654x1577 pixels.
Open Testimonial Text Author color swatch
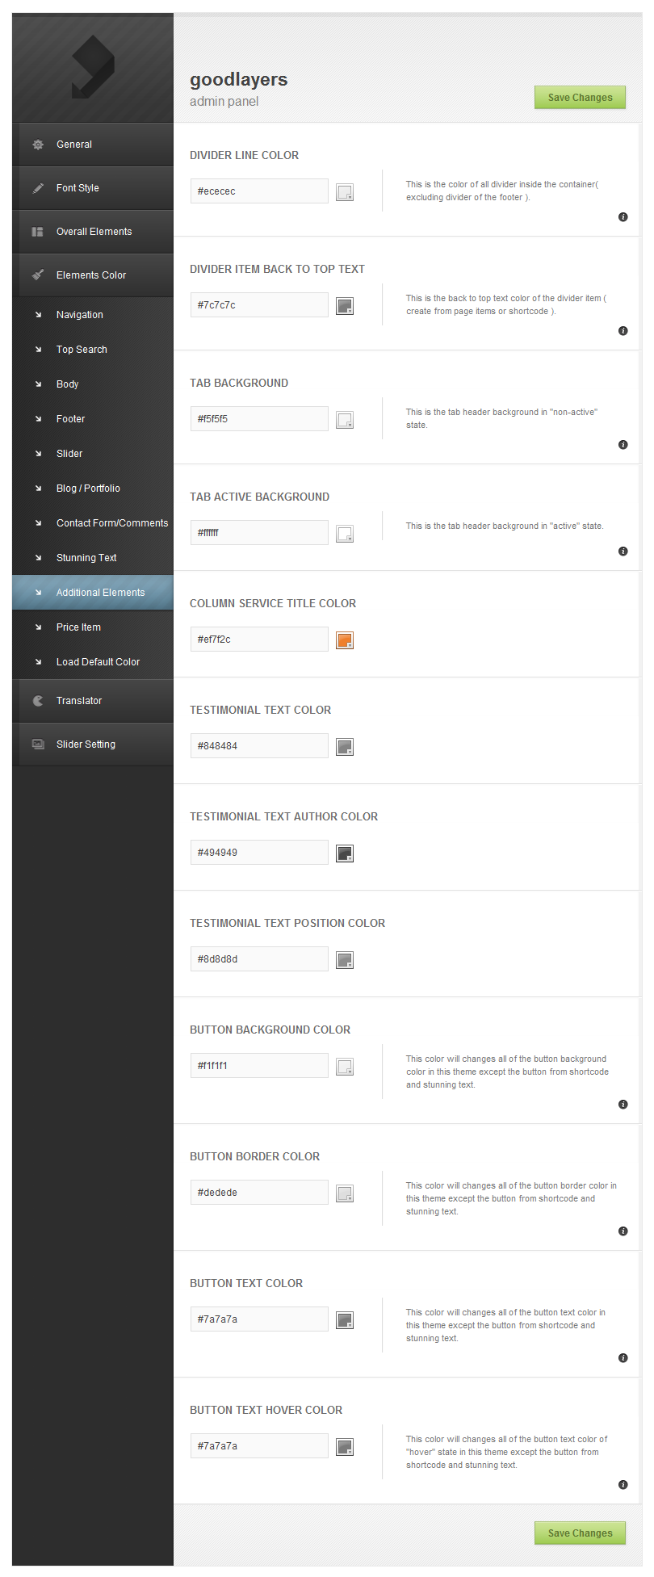click(x=345, y=854)
